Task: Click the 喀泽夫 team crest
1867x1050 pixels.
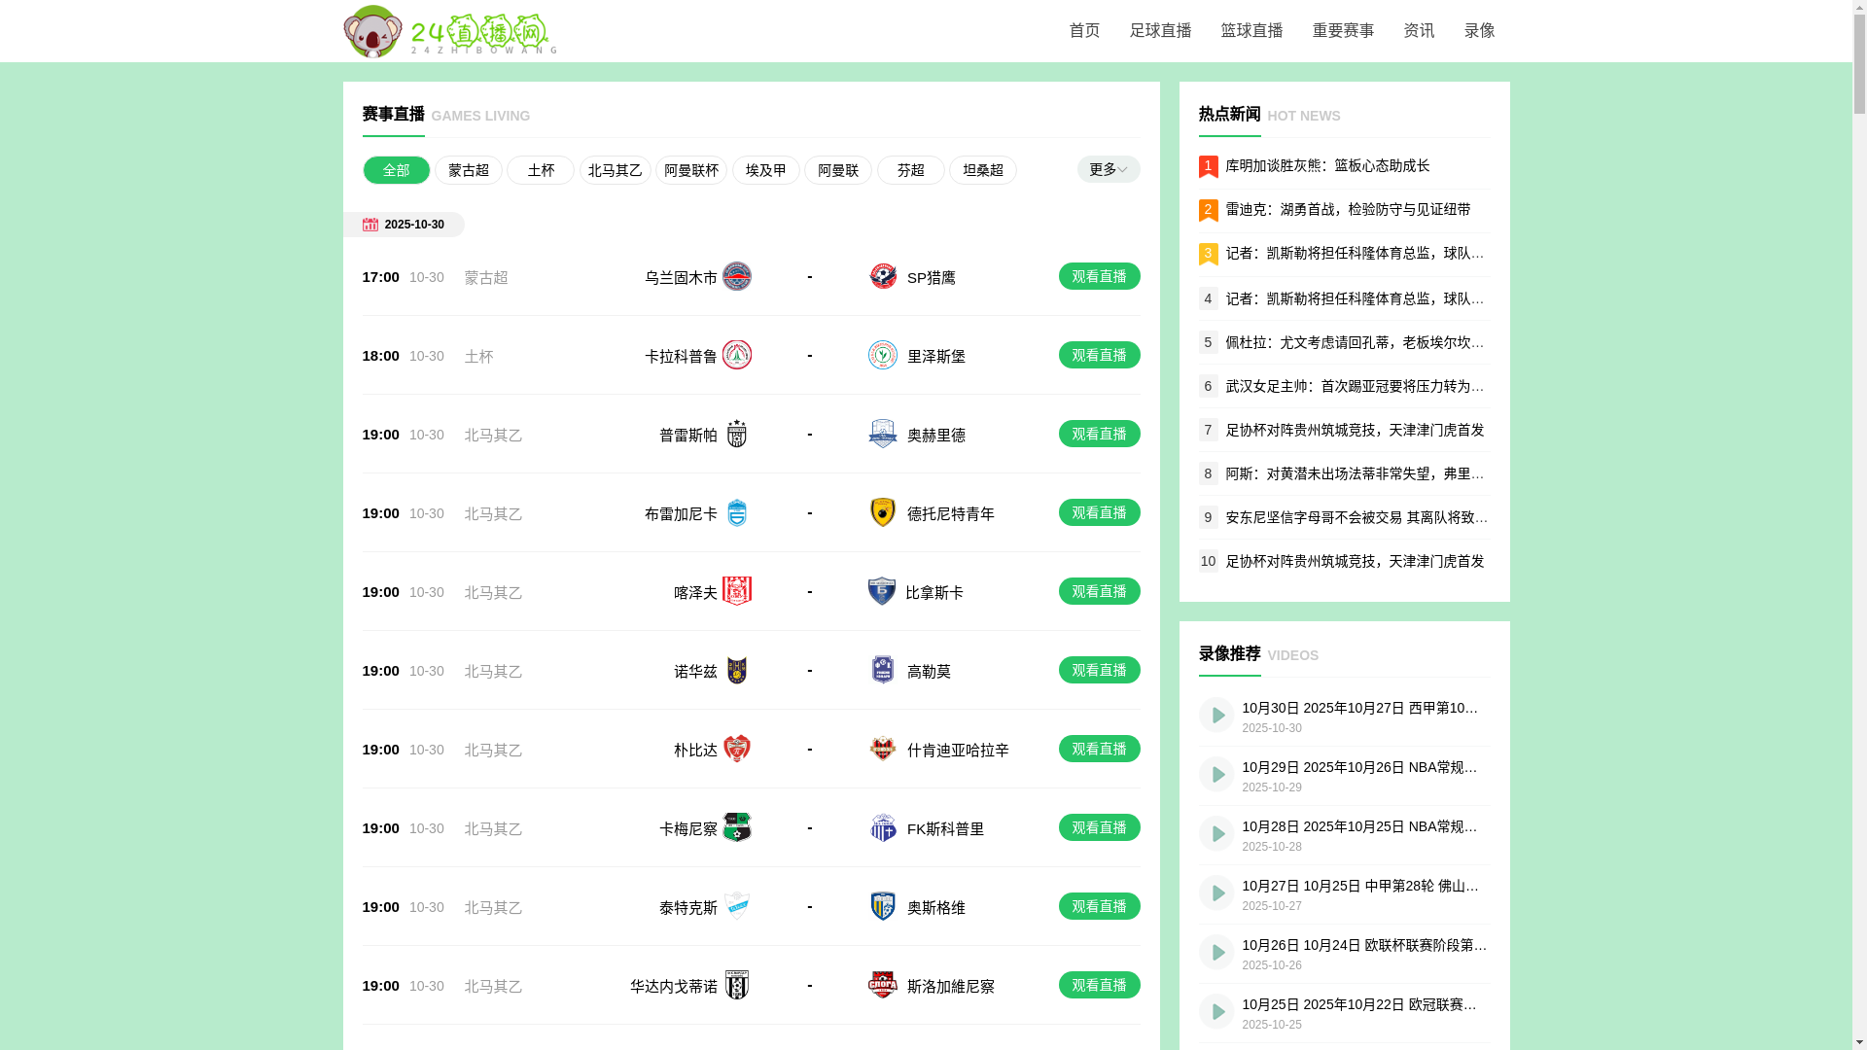Action: point(737,591)
